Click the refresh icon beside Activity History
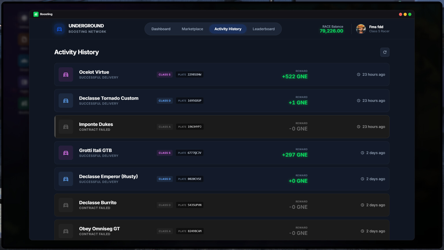Screen dimensions: 444x250 pos(385,52)
